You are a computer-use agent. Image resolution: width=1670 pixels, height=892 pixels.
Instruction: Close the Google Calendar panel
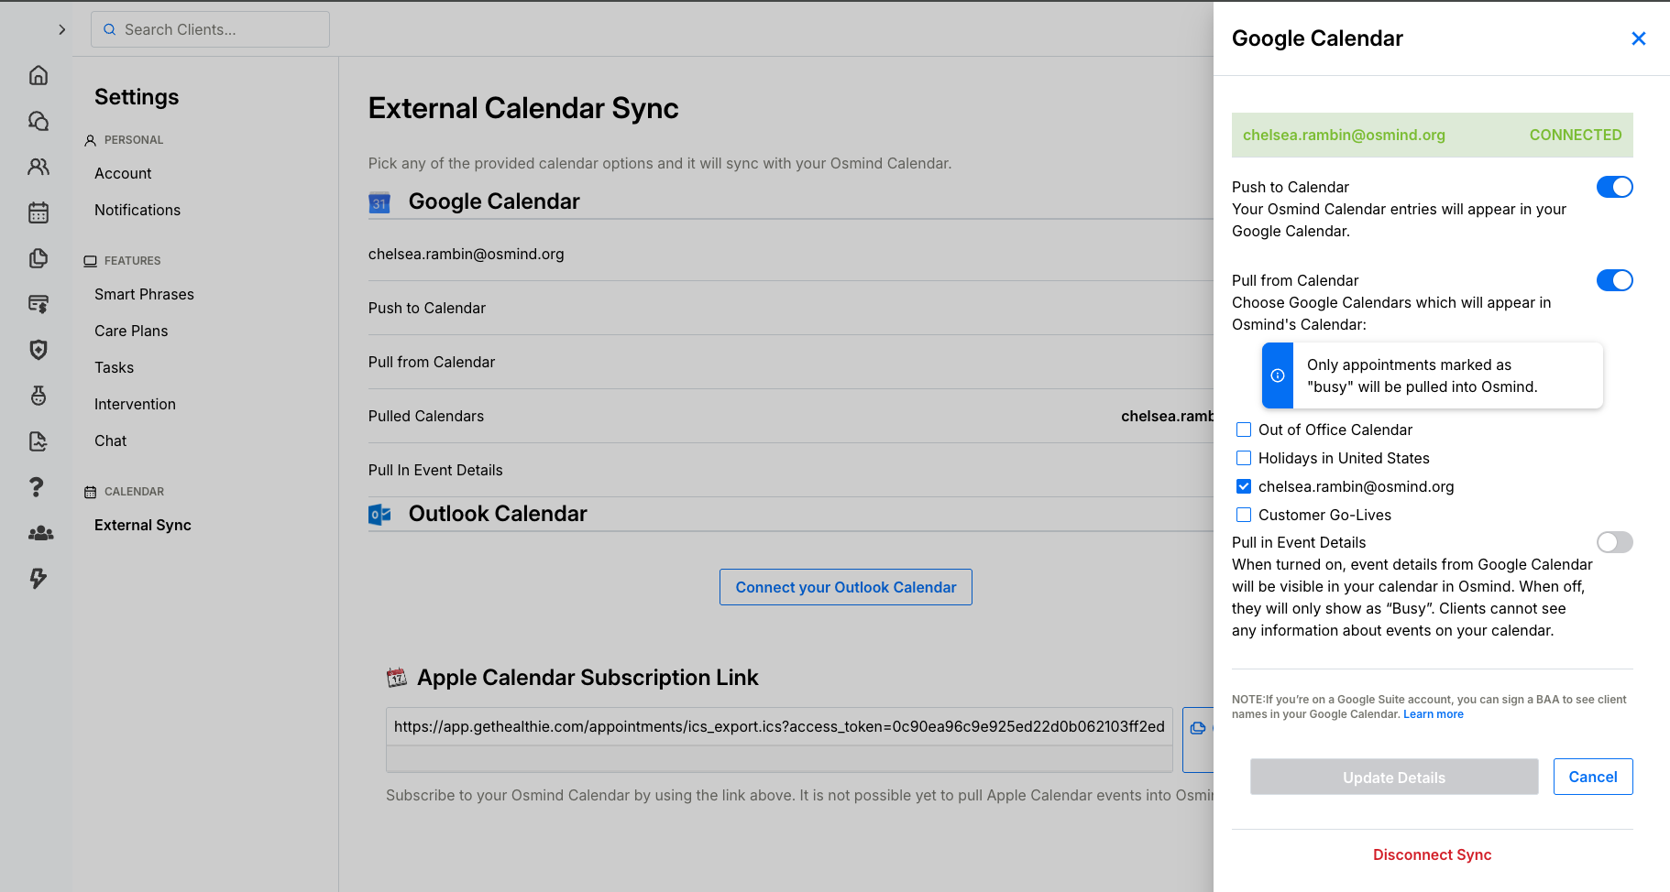pyautogui.click(x=1639, y=38)
